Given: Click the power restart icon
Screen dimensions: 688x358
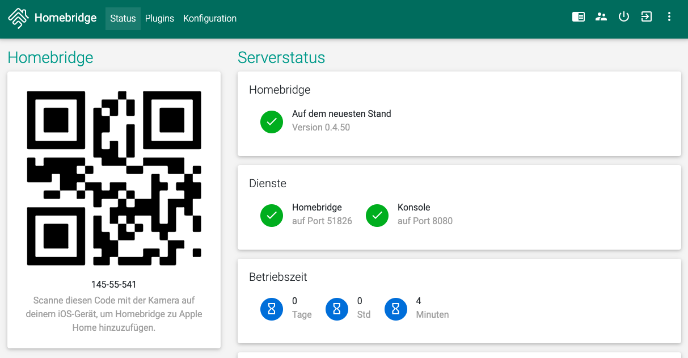Looking at the screenshot, I should click(624, 17).
